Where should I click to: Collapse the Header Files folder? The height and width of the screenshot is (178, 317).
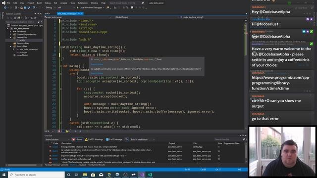click(x=10, y=38)
